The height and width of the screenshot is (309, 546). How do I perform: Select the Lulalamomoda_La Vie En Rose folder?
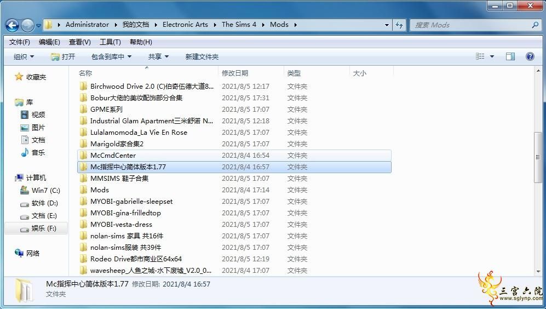pos(234,133)
